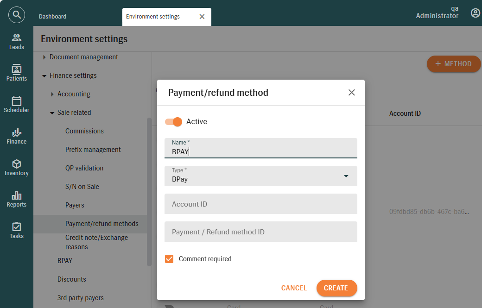
Task: Uncheck the Comment required checkbox
Action: [x=169, y=259]
